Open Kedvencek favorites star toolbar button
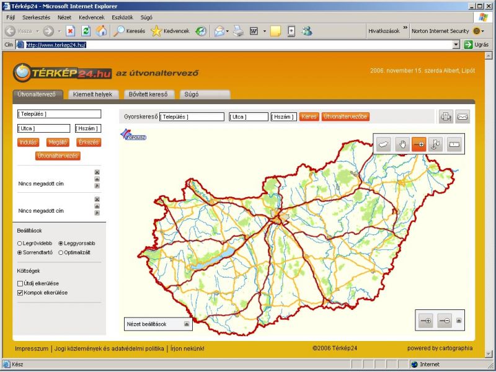 click(x=170, y=31)
